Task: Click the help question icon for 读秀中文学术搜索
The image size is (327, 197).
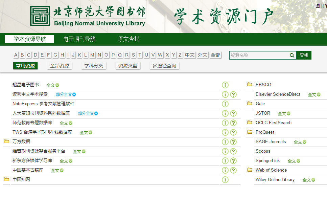Action: pos(233,94)
